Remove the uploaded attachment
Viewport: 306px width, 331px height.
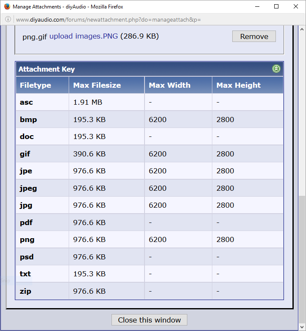254,36
